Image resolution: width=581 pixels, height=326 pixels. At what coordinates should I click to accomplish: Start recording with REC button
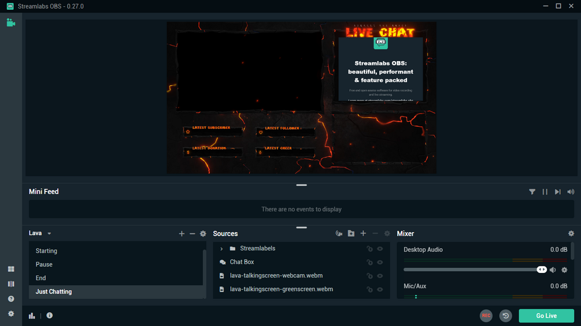coord(486,316)
